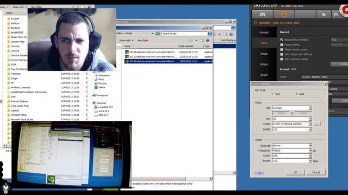Viewport: 348px width, 195px height.
Task: Select the Internet Explorer folder row
Action: (47, 101)
